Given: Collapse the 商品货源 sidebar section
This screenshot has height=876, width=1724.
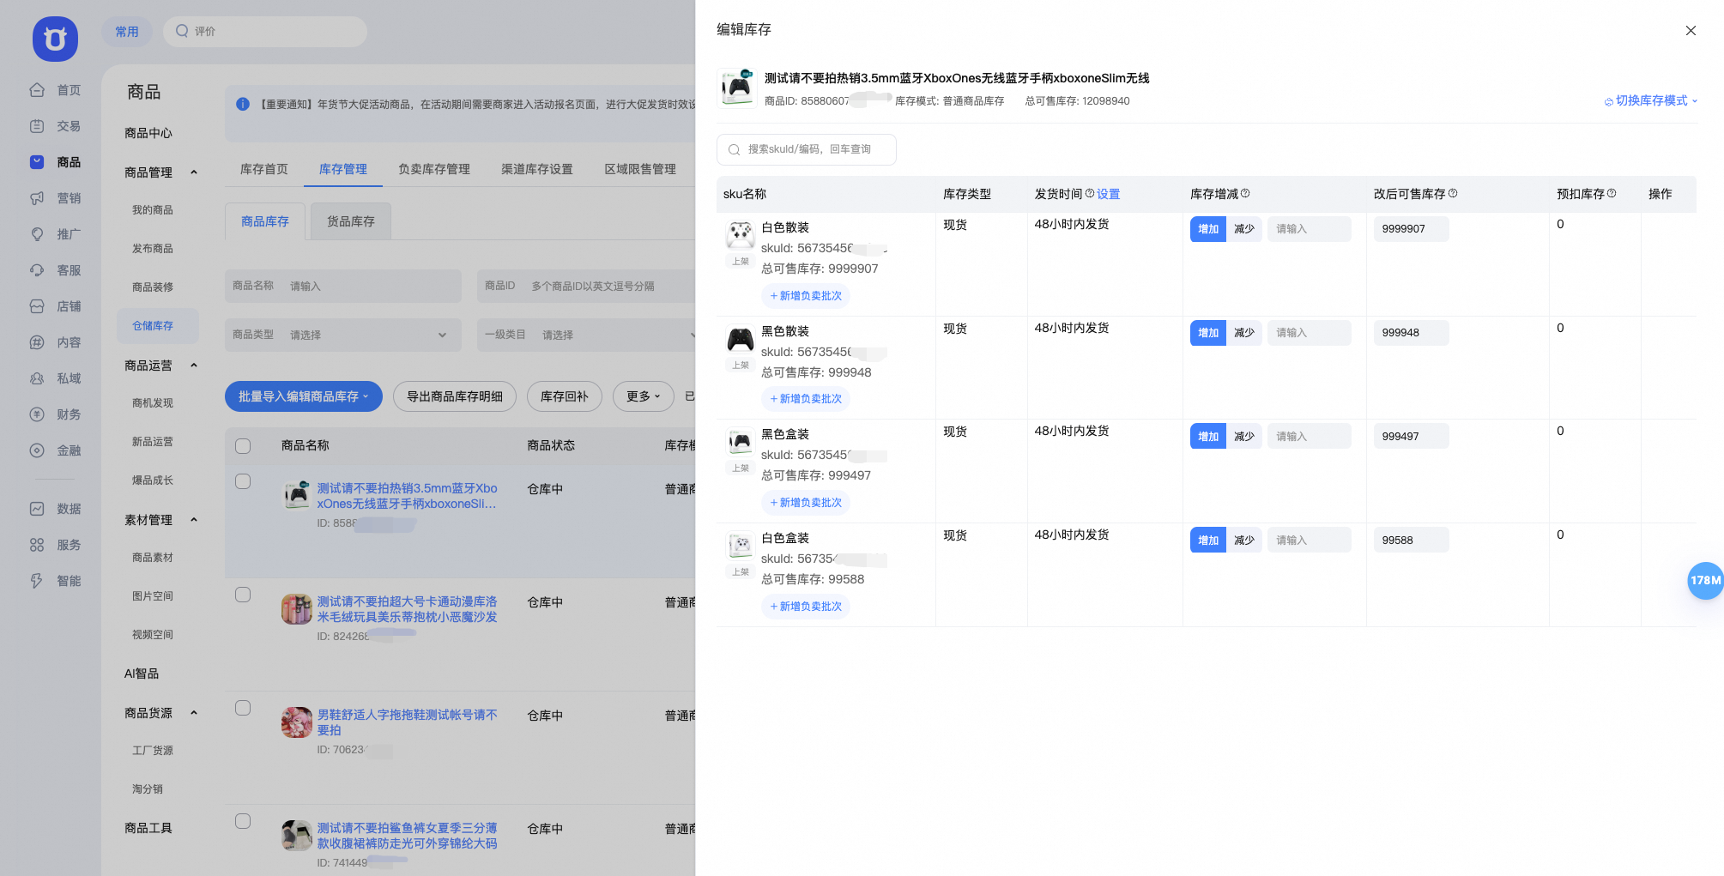Looking at the screenshot, I should coord(194,713).
